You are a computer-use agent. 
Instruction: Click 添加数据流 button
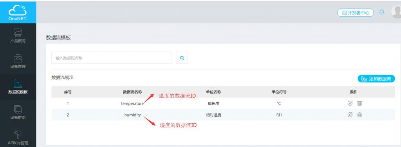click(x=376, y=79)
